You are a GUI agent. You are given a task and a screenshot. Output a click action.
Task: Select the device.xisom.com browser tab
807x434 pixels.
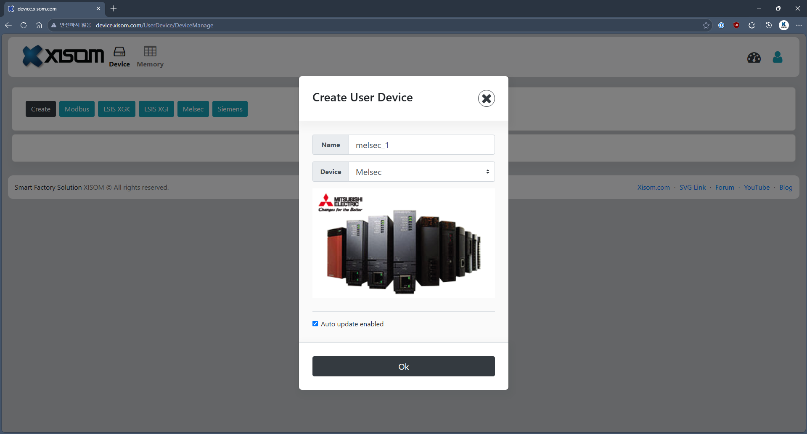pos(55,8)
